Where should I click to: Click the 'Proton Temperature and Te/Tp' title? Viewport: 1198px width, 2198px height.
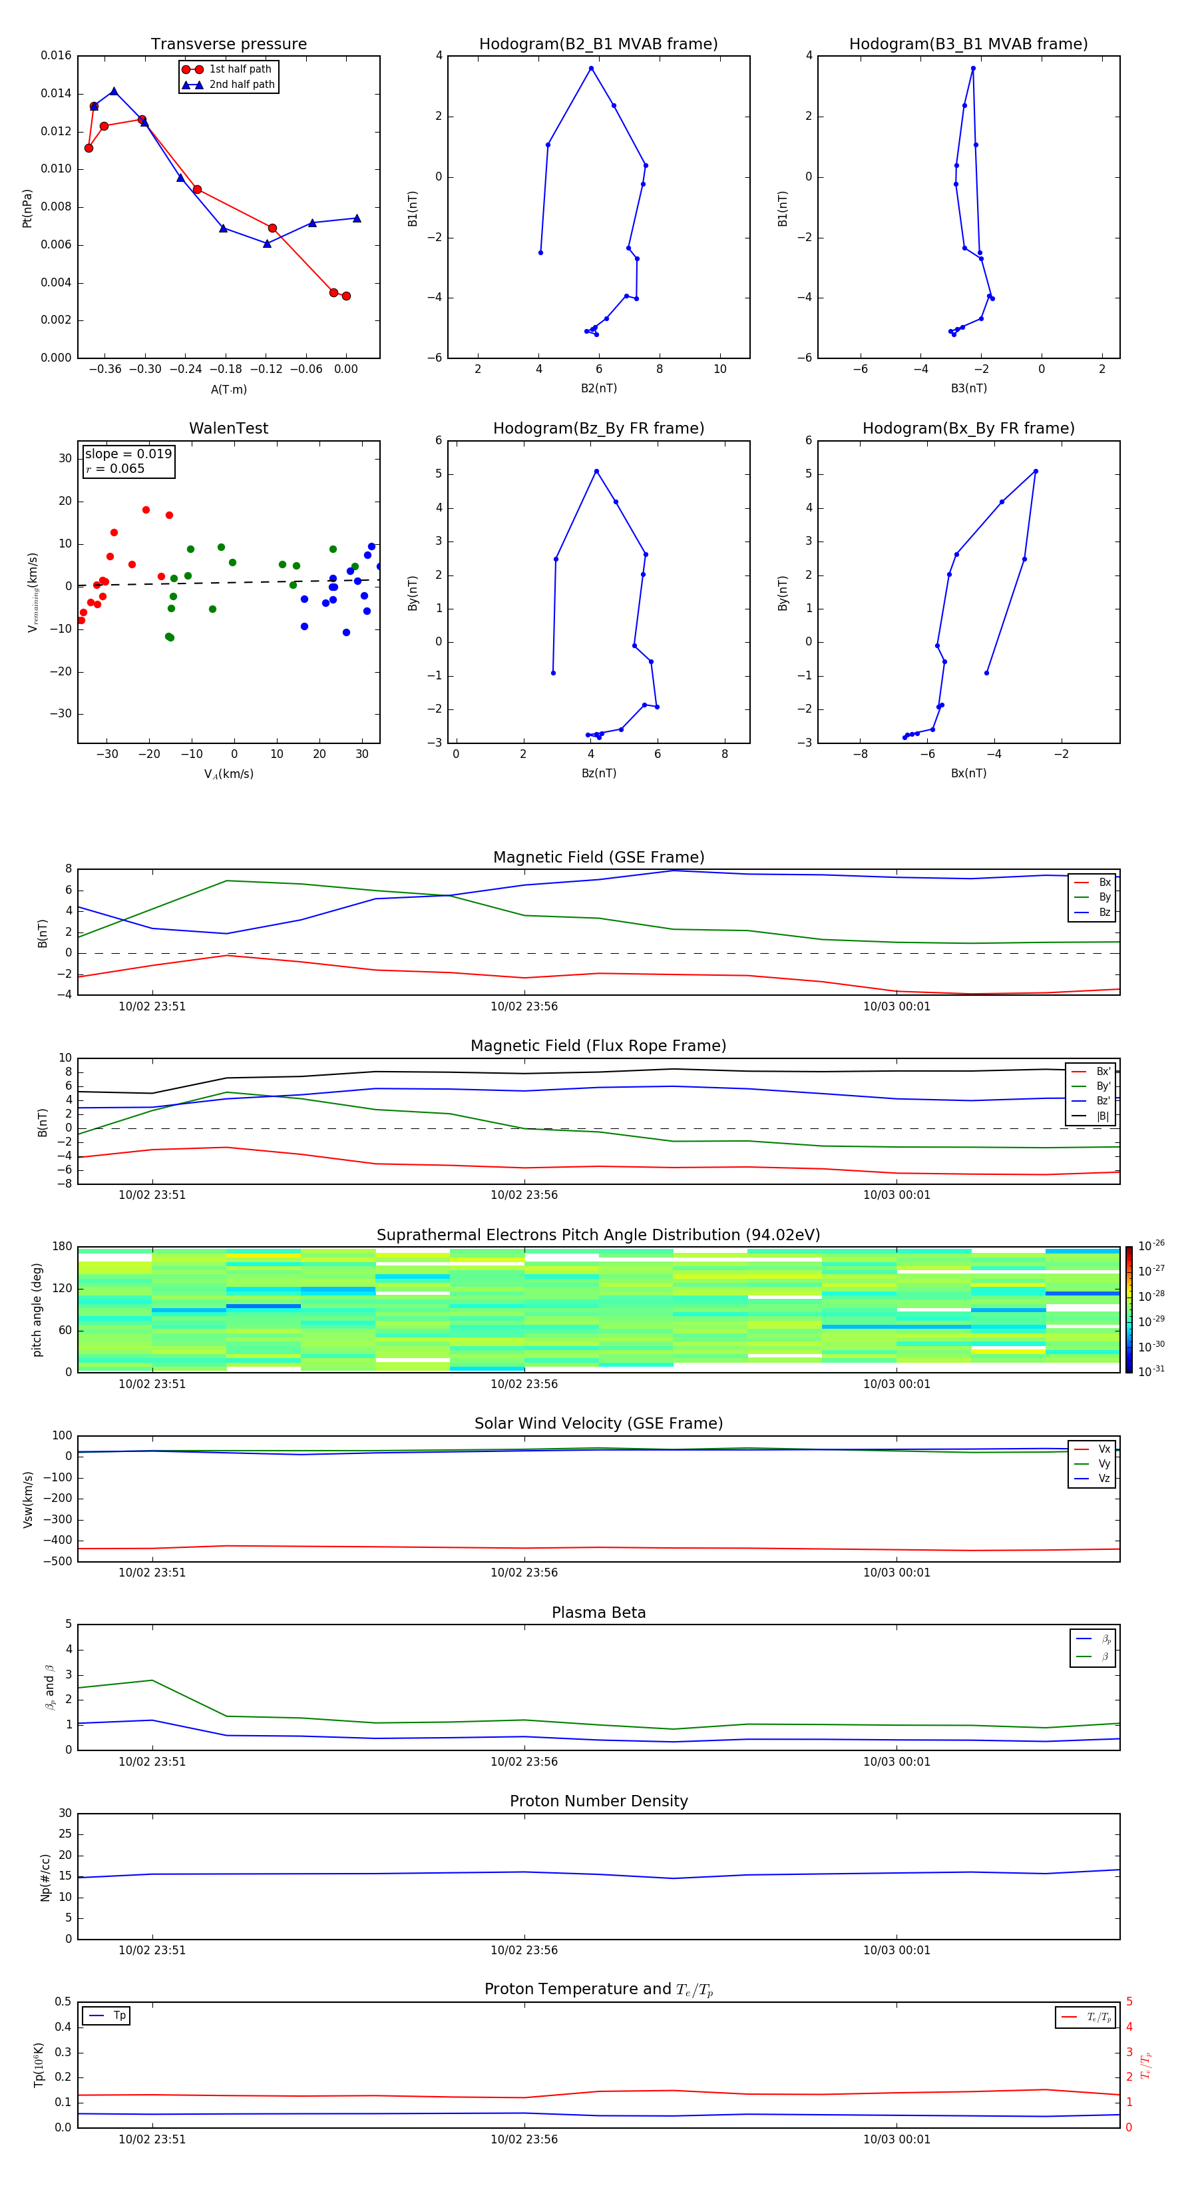598,1990
